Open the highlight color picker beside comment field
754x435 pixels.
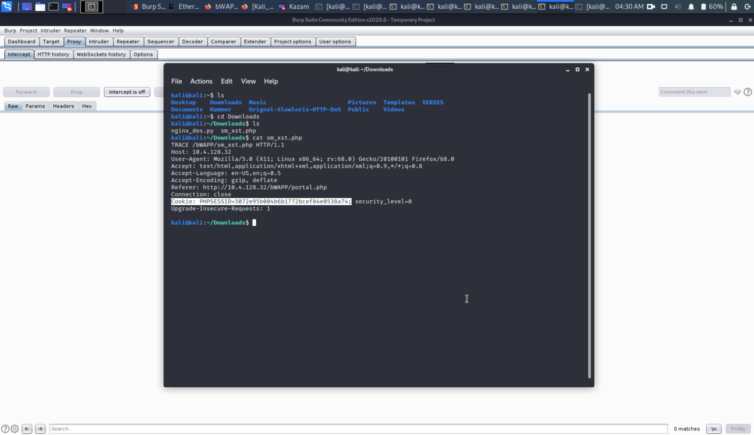click(x=738, y=92)
